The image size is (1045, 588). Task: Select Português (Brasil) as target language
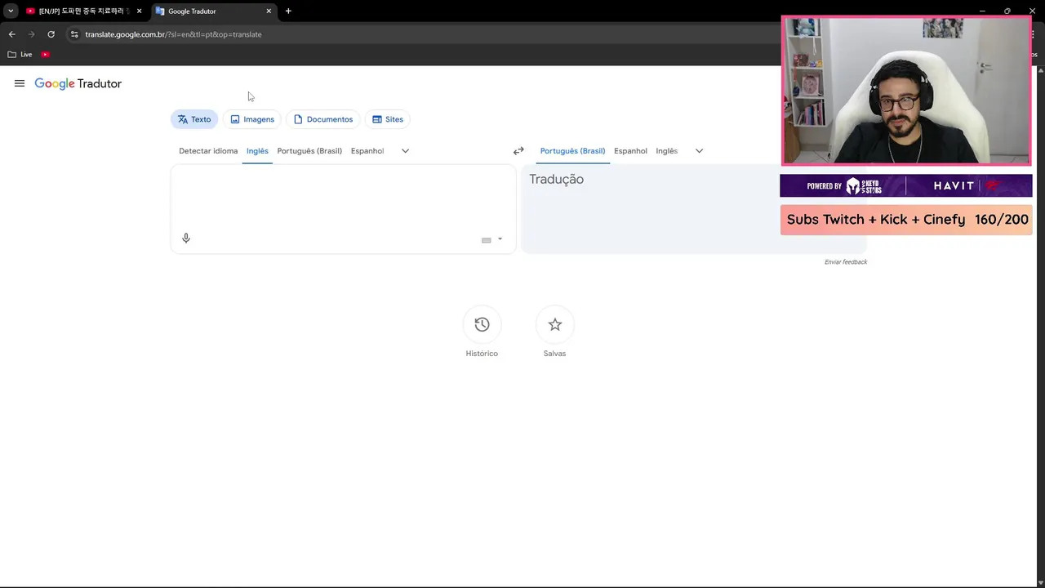[572, 151]
